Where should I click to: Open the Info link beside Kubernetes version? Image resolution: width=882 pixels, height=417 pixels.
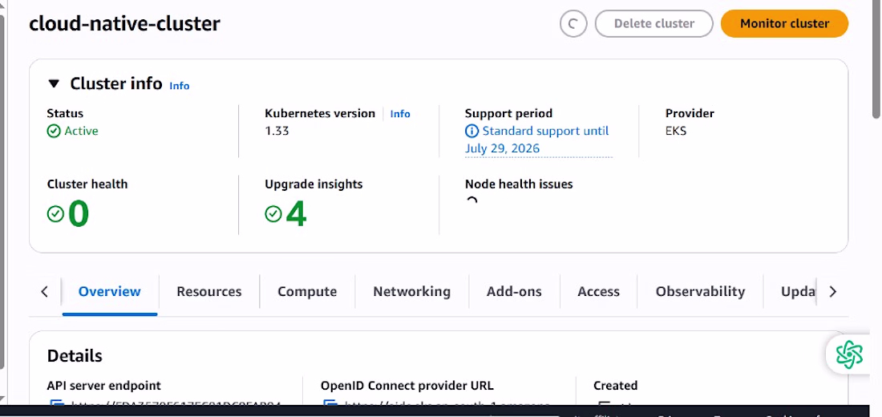click(x=400, y=114)
